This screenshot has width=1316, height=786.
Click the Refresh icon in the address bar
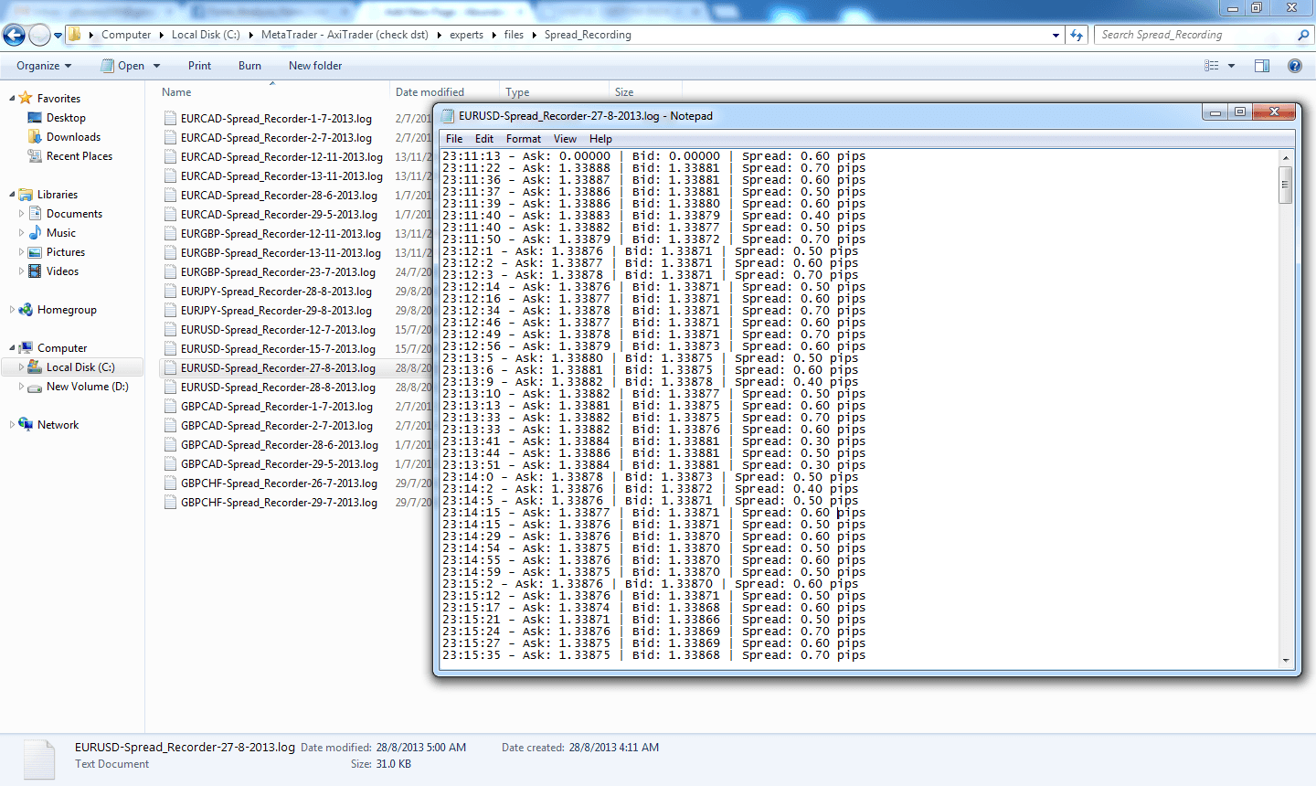click(x=1076, y=35)
